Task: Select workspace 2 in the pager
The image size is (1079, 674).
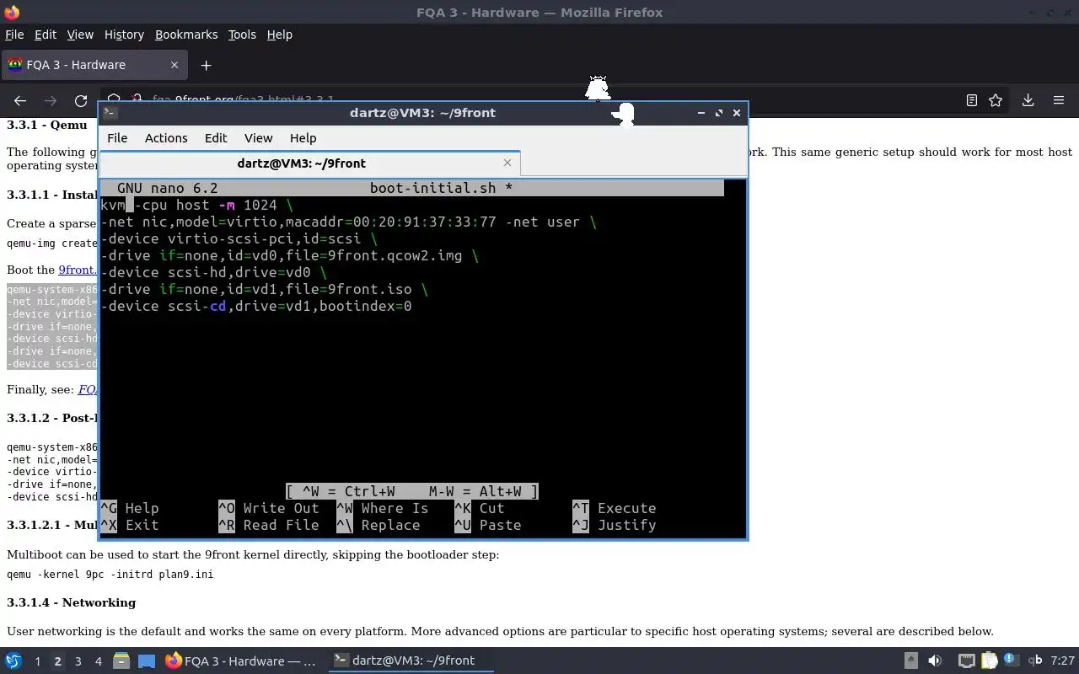Action: pyautogui.click(x=57, y=661)
